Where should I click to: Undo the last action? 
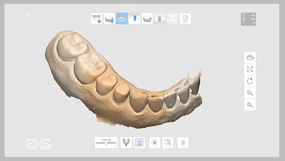coord(32,144)
